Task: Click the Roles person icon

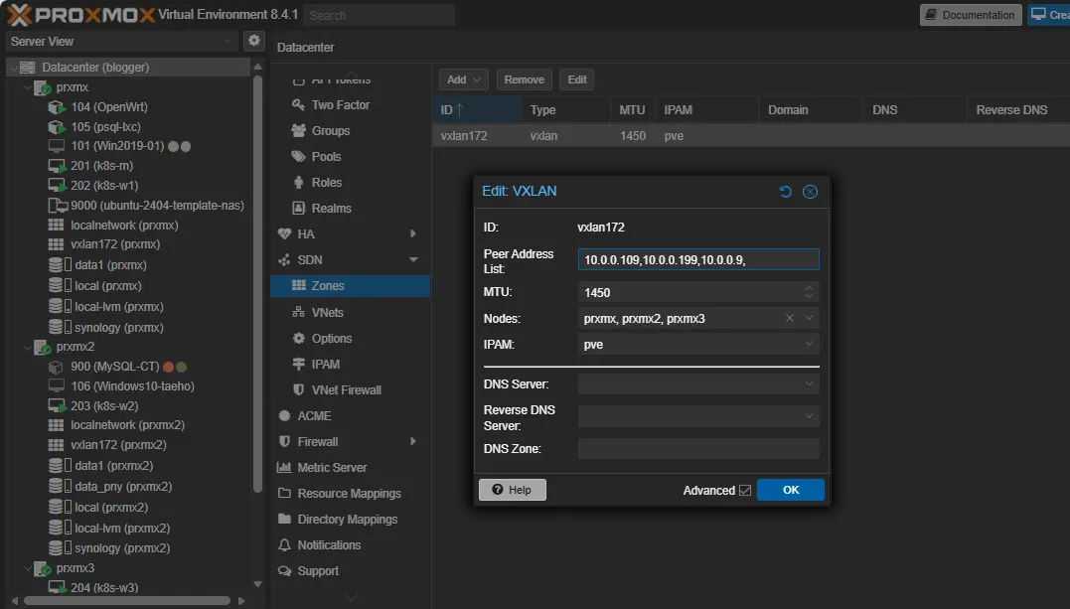Action: pos(298,182)
